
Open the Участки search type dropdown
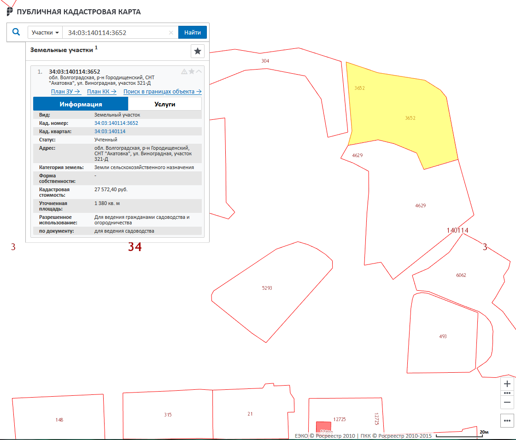point(45,33)
